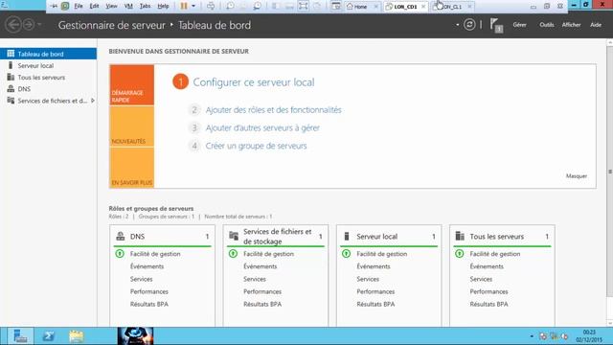Expand Services de fichiers sidebar arrow
The height and width of the screenshot is (345, 613).
93,101
